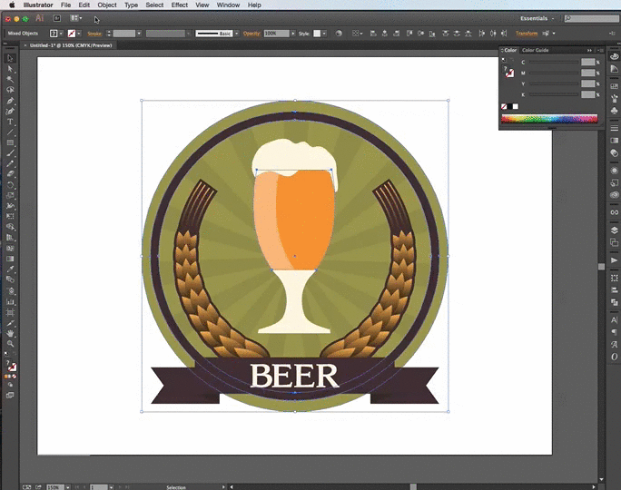Select the Pencil tool

[10, 164]
